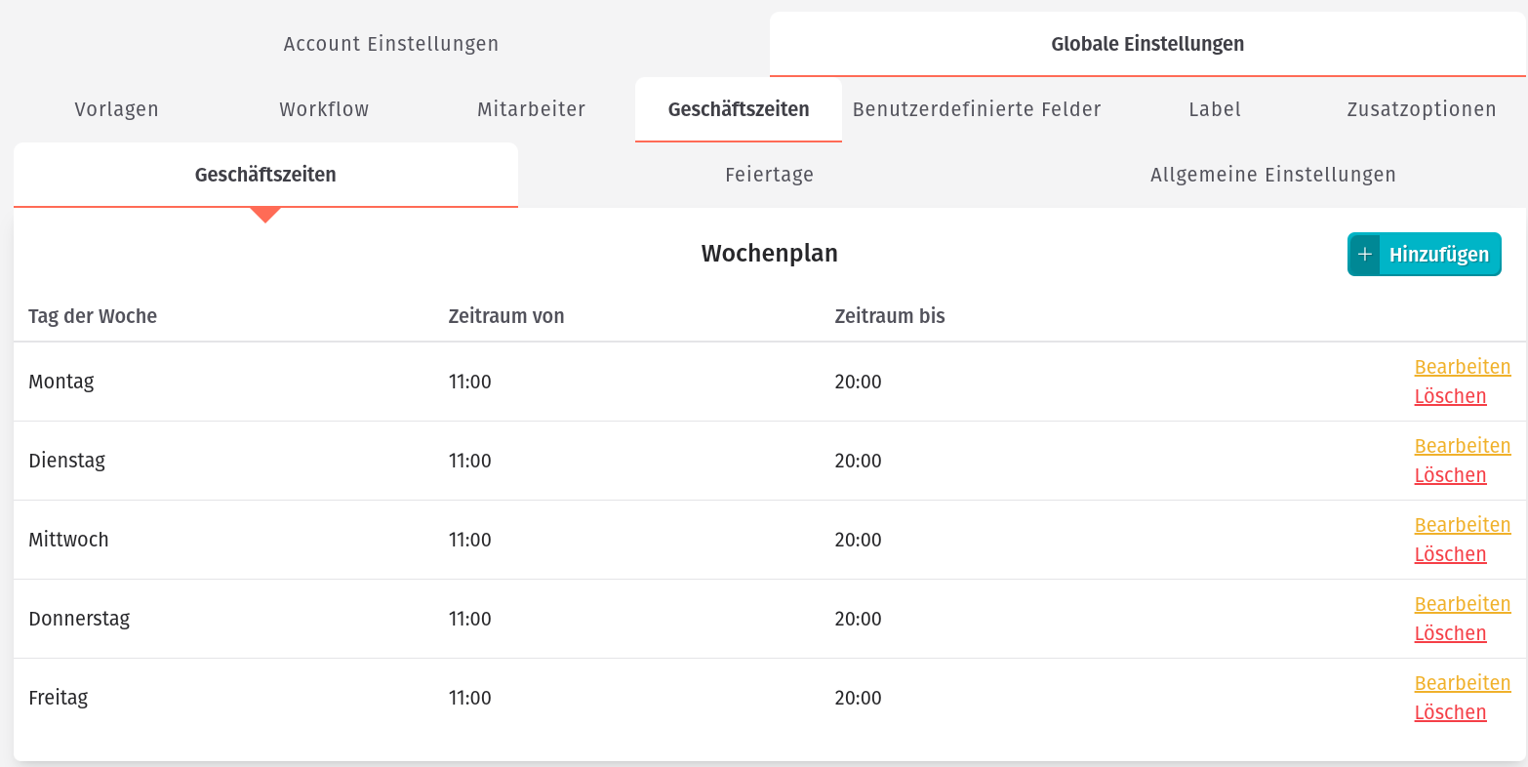
Task: Click the Zeitraum bis column header
Action: point(890,316)
